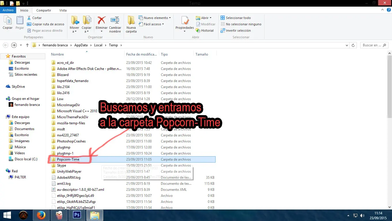Click the Local breadcrumb
The image size is (392, 221).
tap(98, 45)
